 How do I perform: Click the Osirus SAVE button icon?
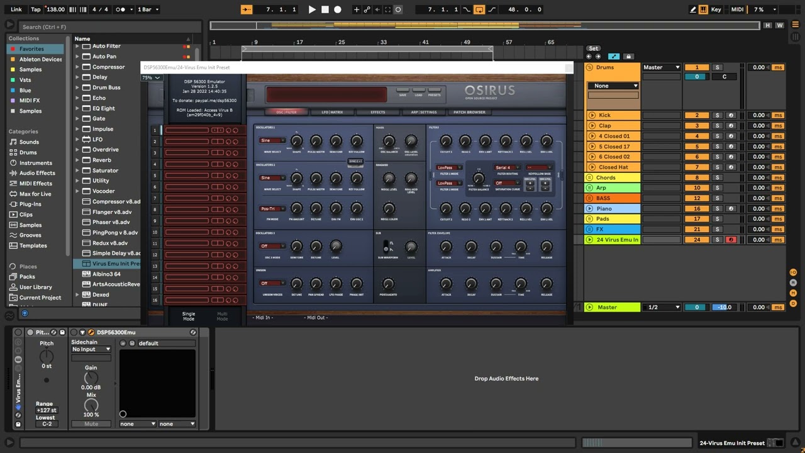click(402, 91)
